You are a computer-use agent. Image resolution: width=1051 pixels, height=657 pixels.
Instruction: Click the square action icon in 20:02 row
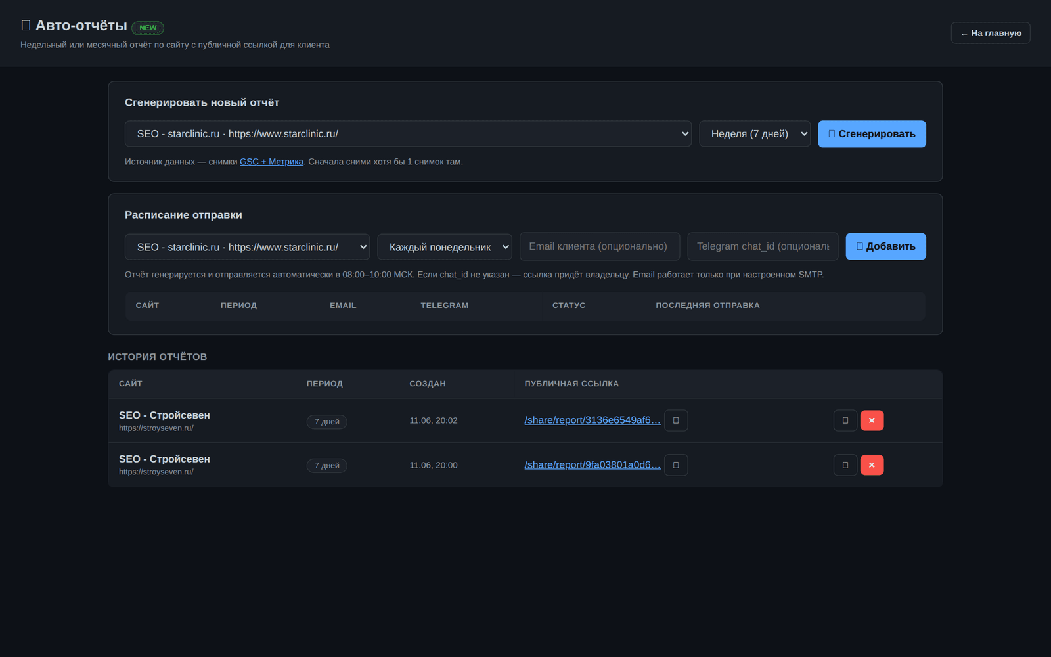point(845,420)
